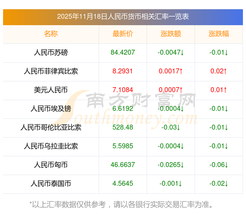This screenshot has height=214, width=246.
Task: Select the 人民币苏磅 row name
Action: (x=51, y=53)
